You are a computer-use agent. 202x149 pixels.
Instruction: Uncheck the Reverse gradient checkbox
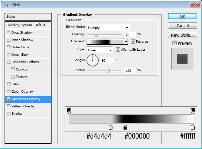pos(133,42)
